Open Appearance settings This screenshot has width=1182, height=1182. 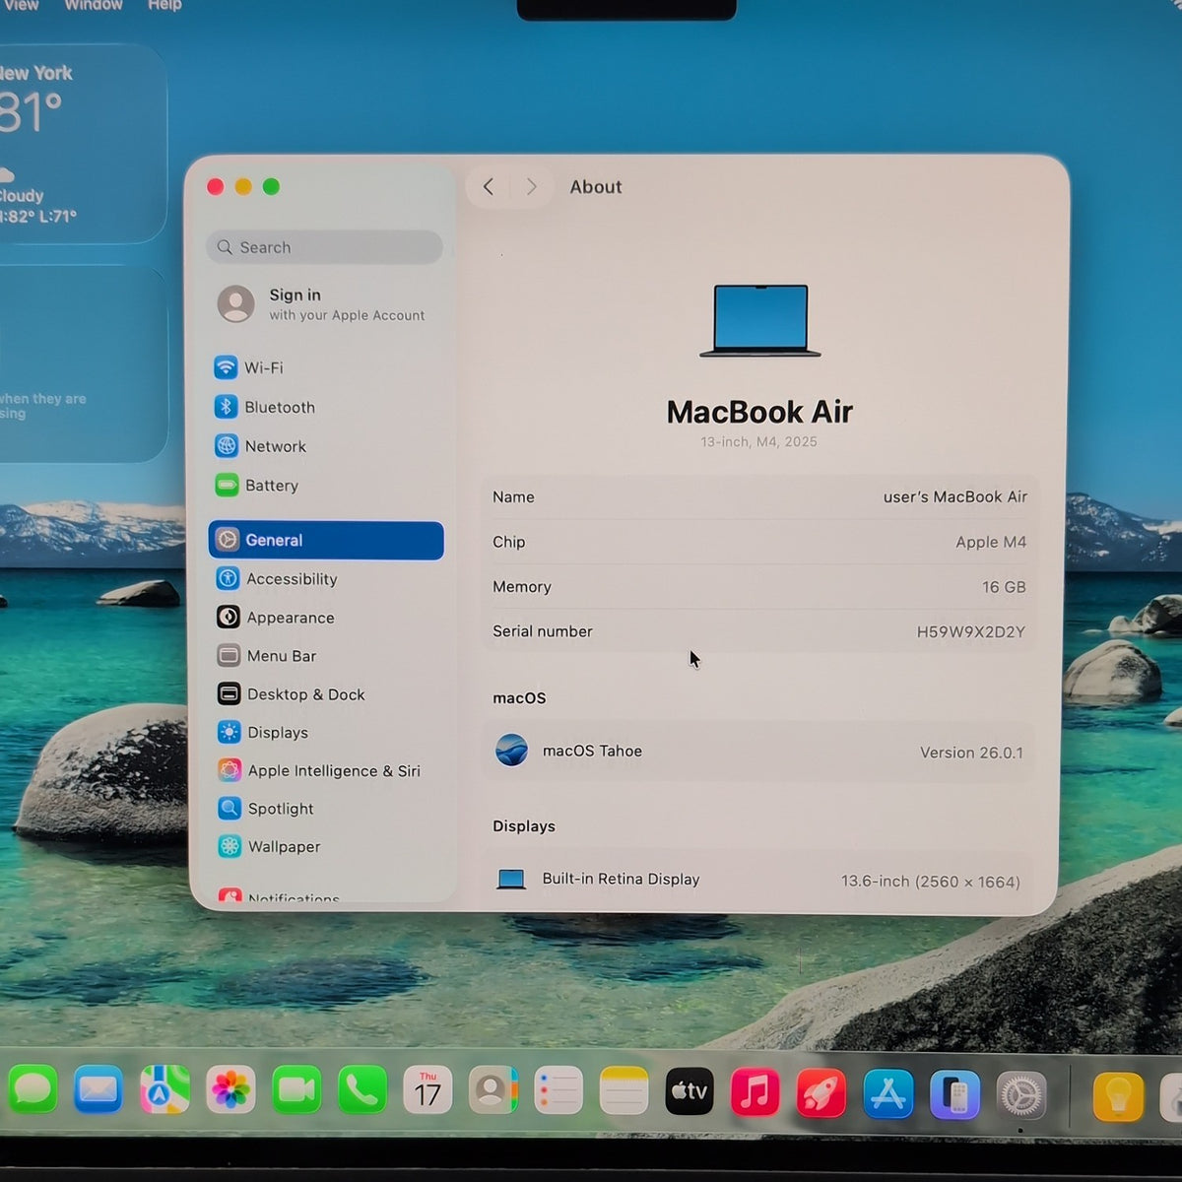coord(326,618)
